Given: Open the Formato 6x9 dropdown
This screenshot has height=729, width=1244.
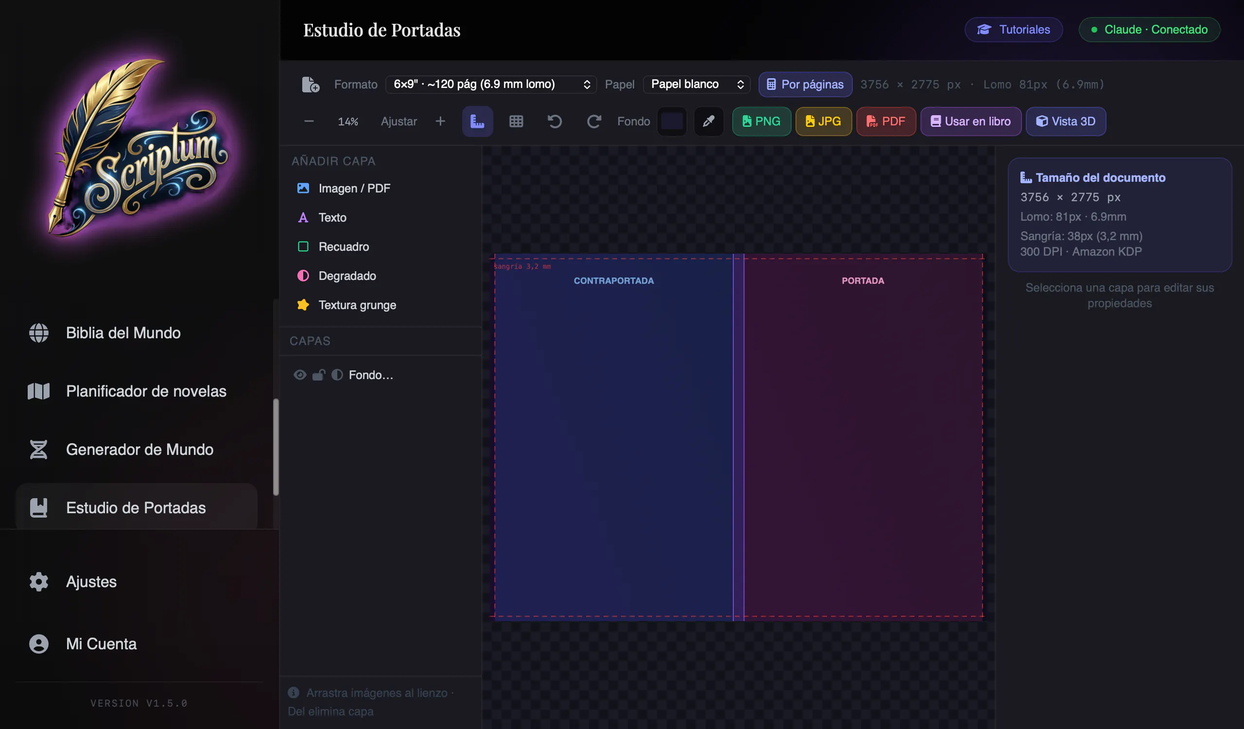Looking at the screenshot, I should [x=491, y=85].
